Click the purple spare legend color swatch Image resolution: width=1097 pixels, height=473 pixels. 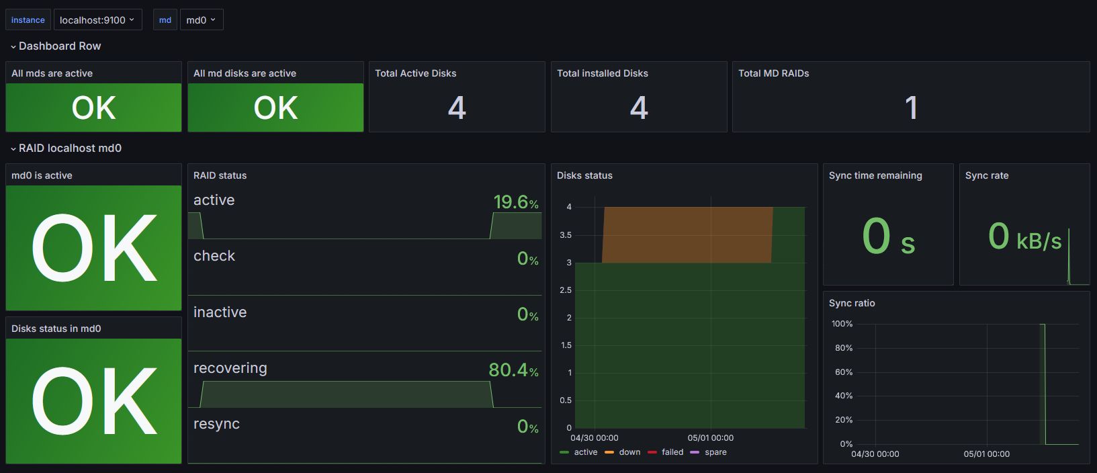click(x=695, y=452)
